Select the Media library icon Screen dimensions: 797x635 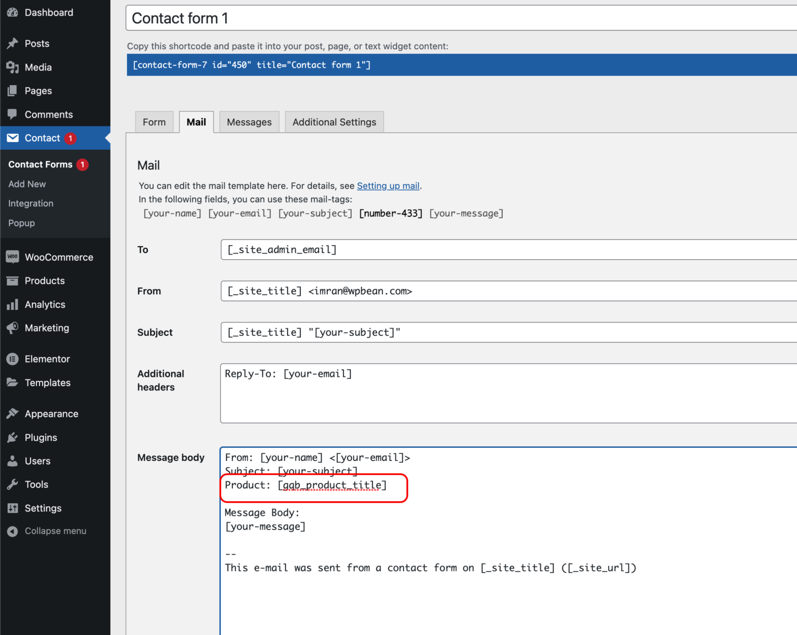click(x=38, y=67)
